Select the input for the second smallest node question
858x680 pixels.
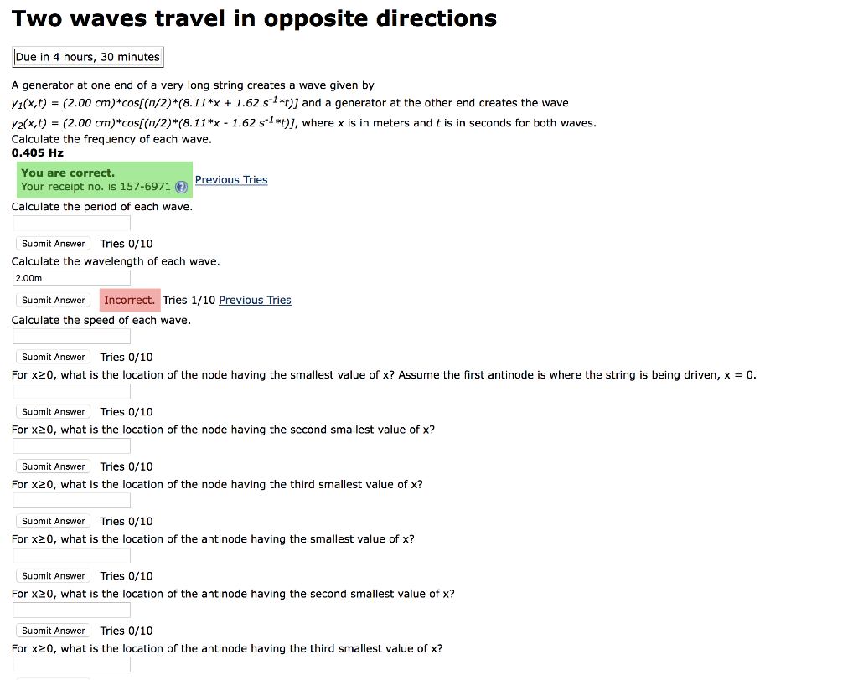(x=71, y=446)
